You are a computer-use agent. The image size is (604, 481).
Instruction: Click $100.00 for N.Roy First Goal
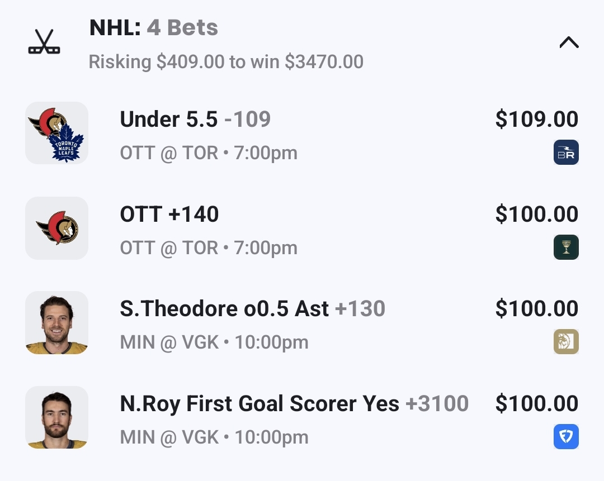(536, 404)
